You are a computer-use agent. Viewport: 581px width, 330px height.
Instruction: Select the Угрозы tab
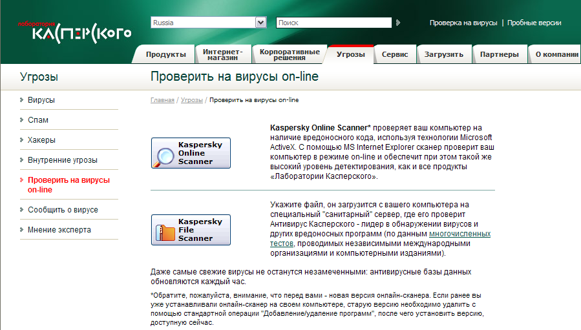click(350, 54)
